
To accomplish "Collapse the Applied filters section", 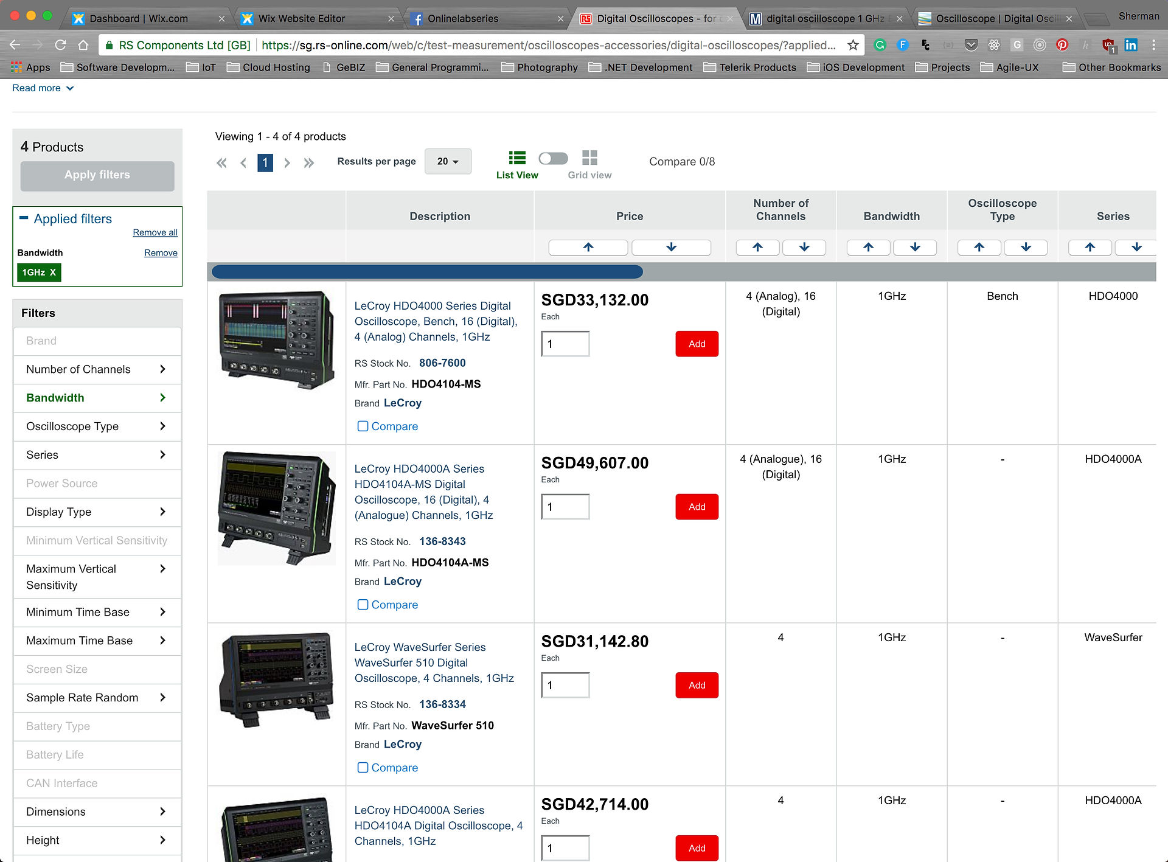I will pyautogui.click(x=24, y=218).
